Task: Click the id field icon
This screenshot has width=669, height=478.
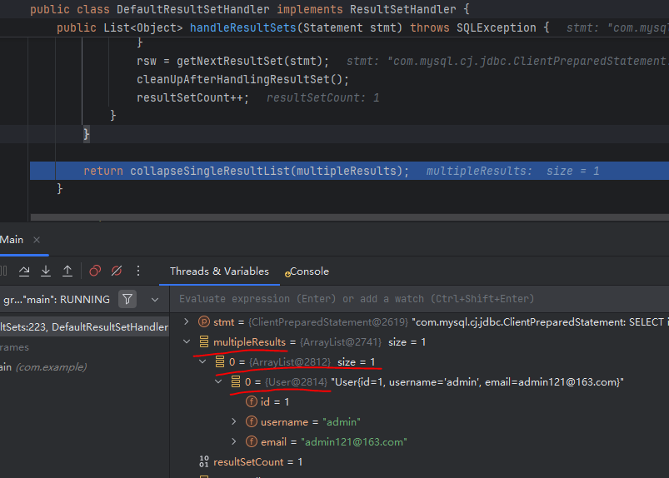Action: coord(252,401)
